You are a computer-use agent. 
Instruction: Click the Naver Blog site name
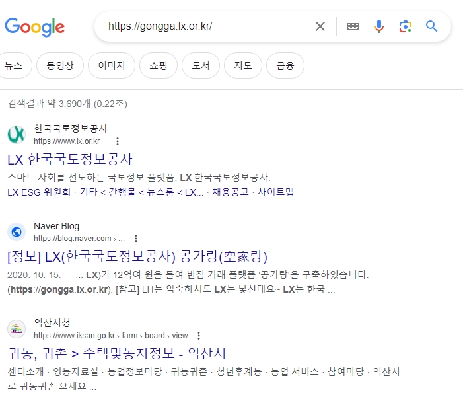click(x=56, y=226)
